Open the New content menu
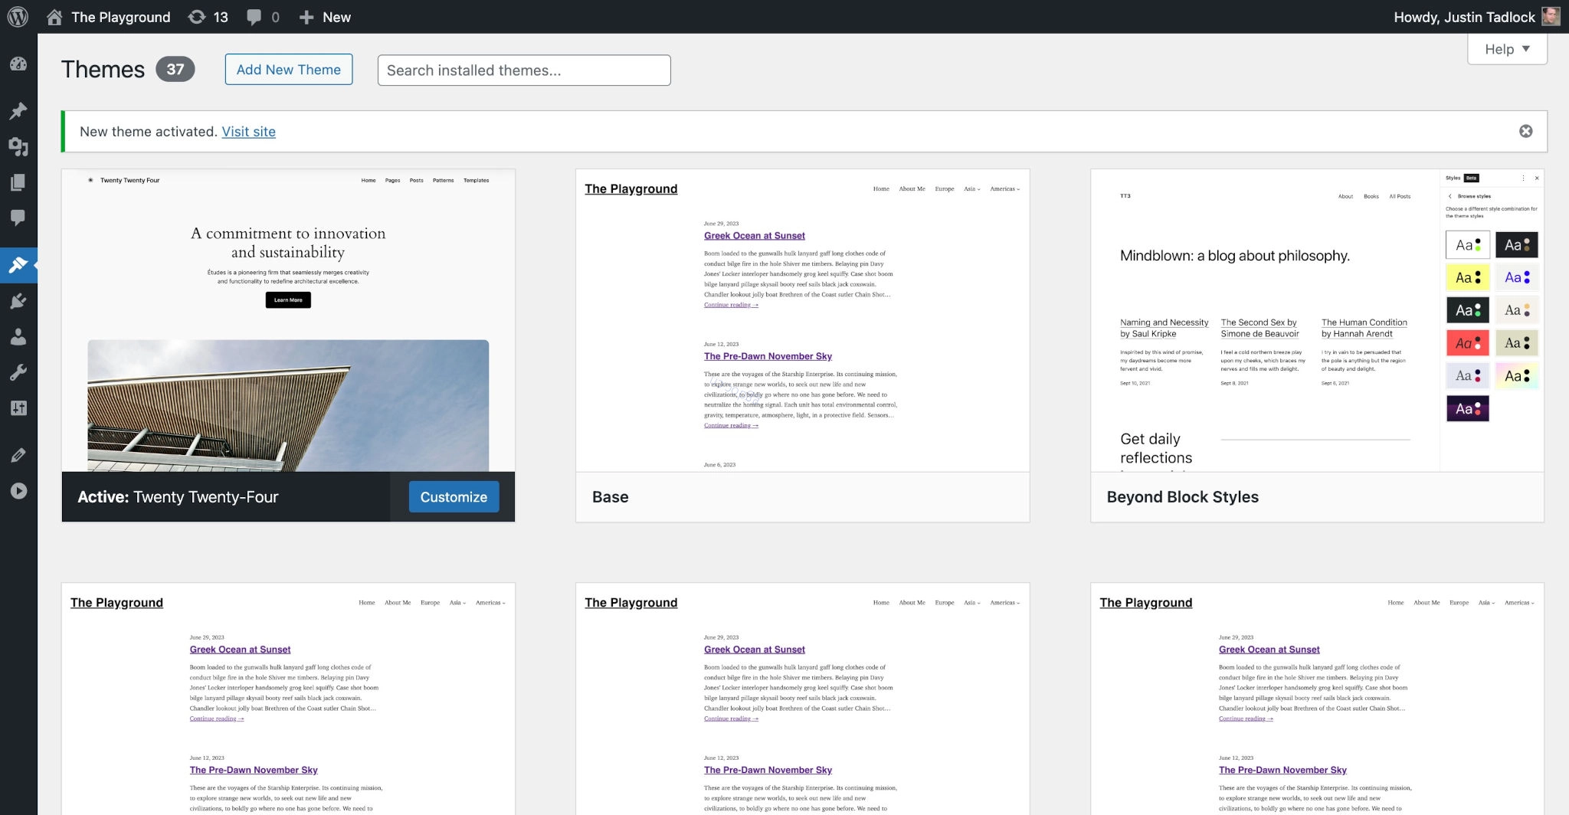 point(325,17)
